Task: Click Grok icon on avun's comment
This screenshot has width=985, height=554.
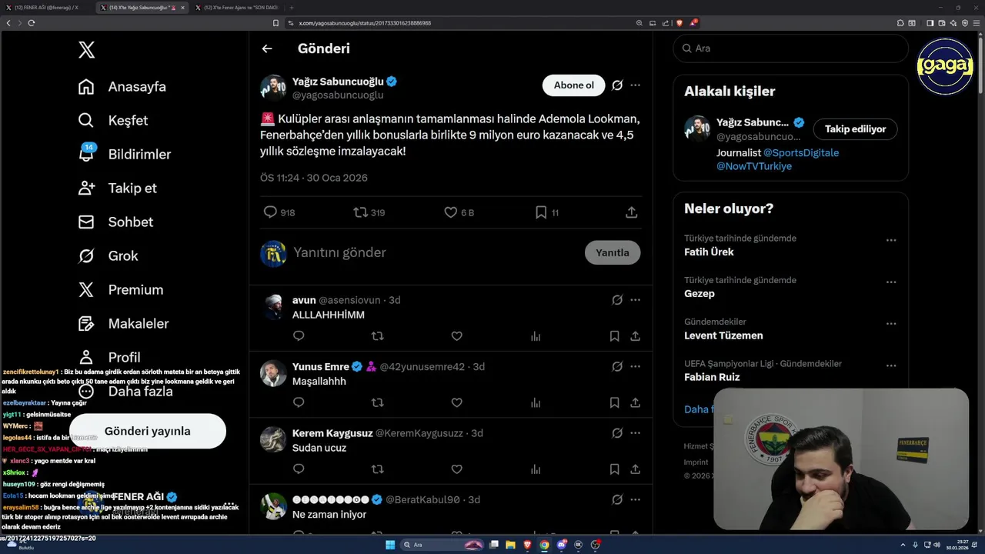Action: tap(617, 300)
